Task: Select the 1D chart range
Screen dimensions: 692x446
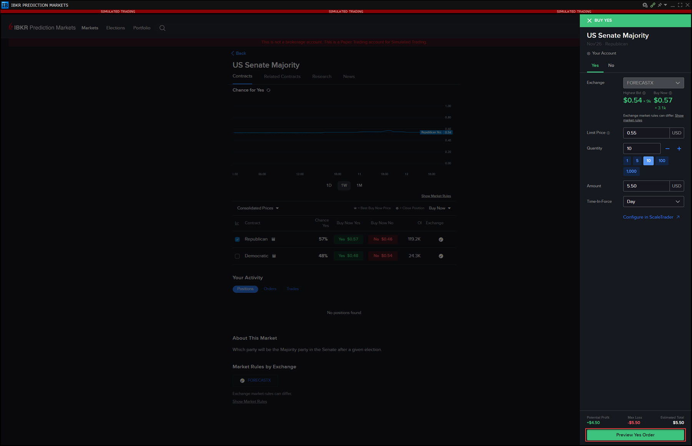Action: (x=329, y=185)
